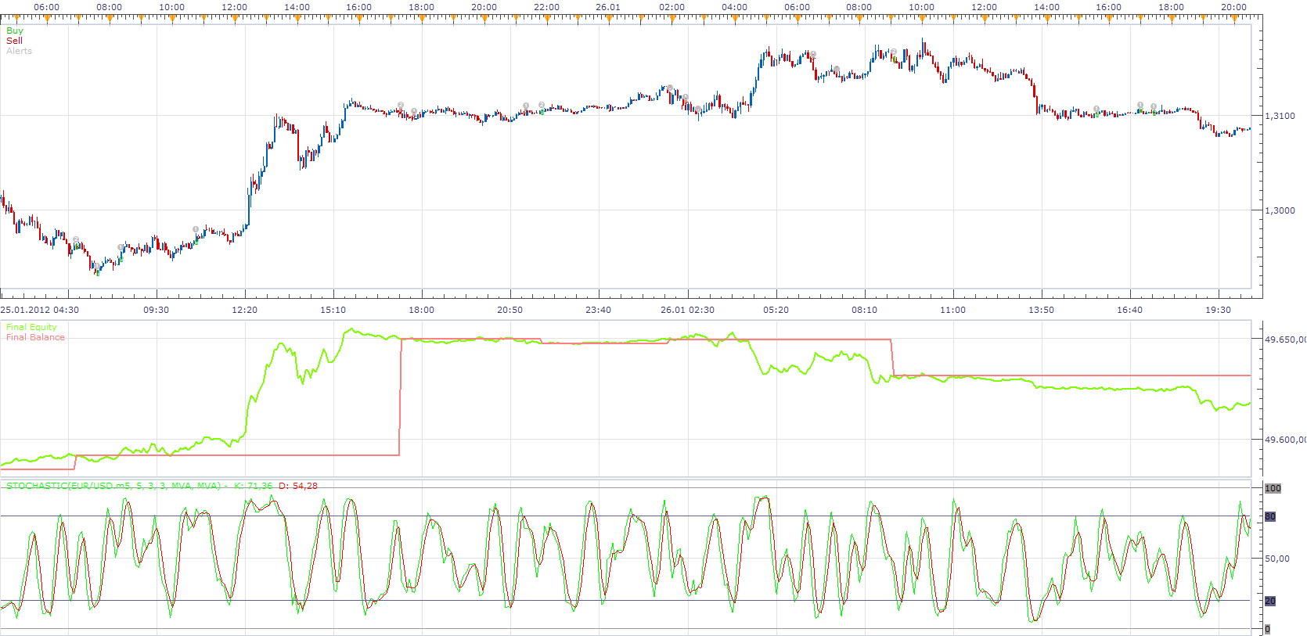
Task: Click the stochastic 20 level label
Action: [x=1270, y=601]
